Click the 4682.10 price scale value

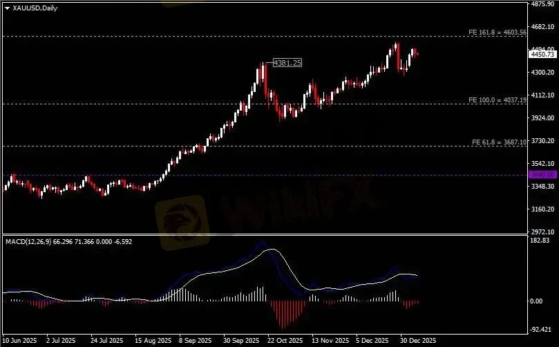coord(542,27)
